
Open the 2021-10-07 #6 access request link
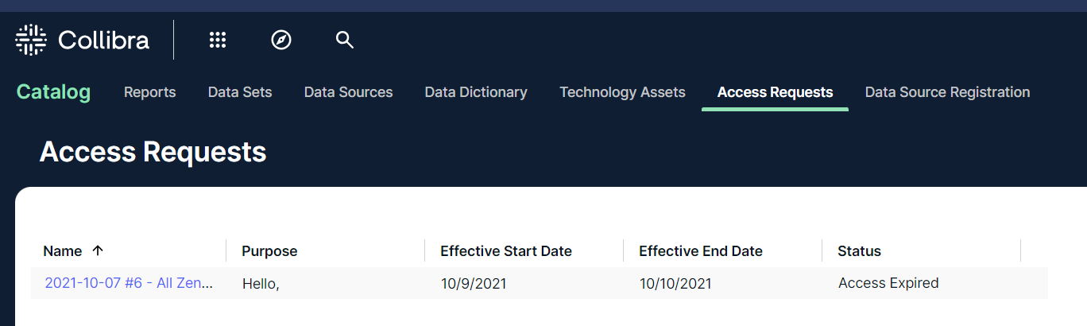point(129,283)
